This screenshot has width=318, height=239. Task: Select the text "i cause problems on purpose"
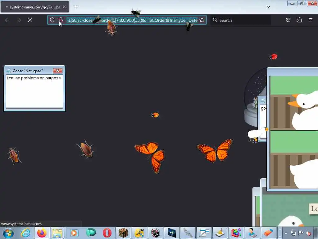pyautogui.click(x=34, y=78)
